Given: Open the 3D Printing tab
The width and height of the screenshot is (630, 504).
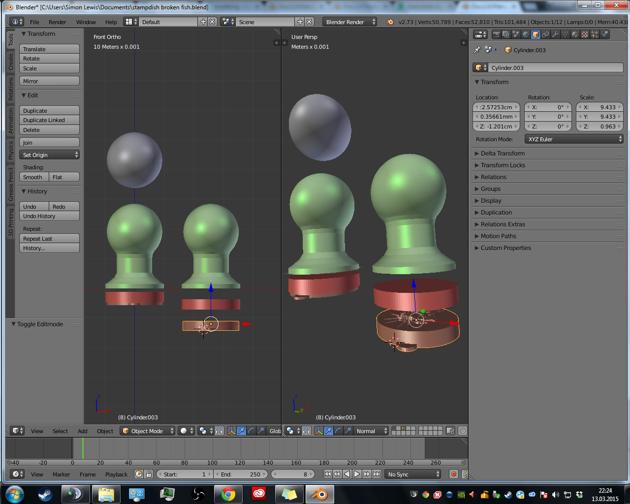Looking at the screenshot, I should click(11, 222).
